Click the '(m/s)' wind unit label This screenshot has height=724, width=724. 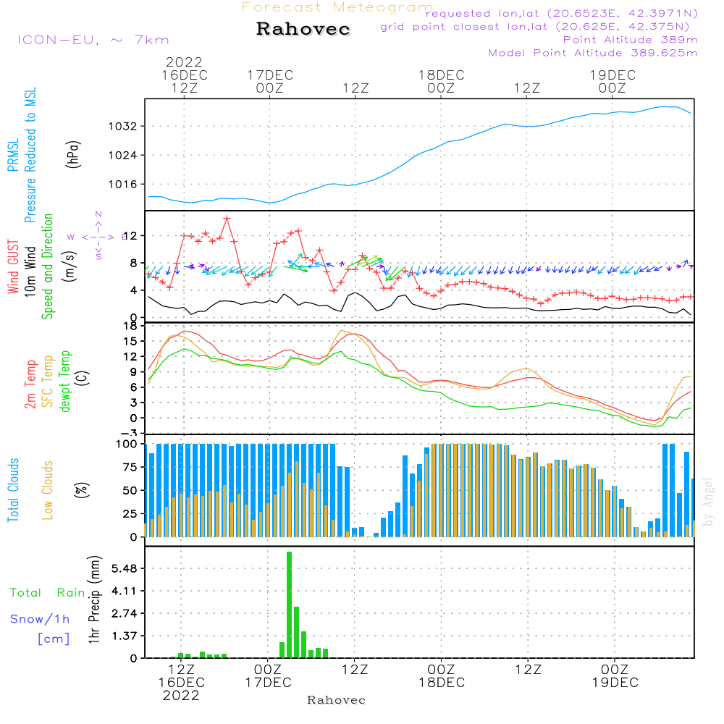[x=70, y=266]
